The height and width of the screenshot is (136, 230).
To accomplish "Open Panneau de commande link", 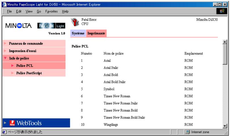I will [x=26, y=43].
